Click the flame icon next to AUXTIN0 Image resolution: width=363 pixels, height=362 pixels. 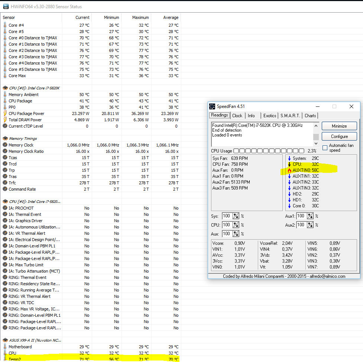click(289, 170)
